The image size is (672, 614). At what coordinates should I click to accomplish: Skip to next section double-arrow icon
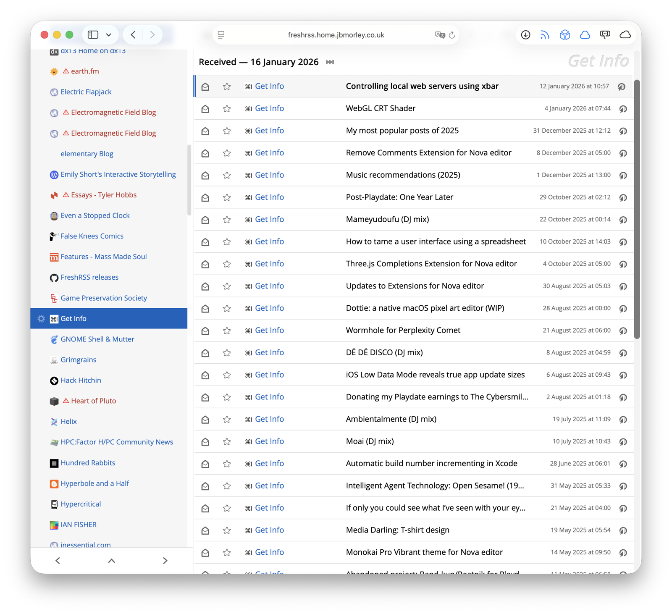point(330,62)
